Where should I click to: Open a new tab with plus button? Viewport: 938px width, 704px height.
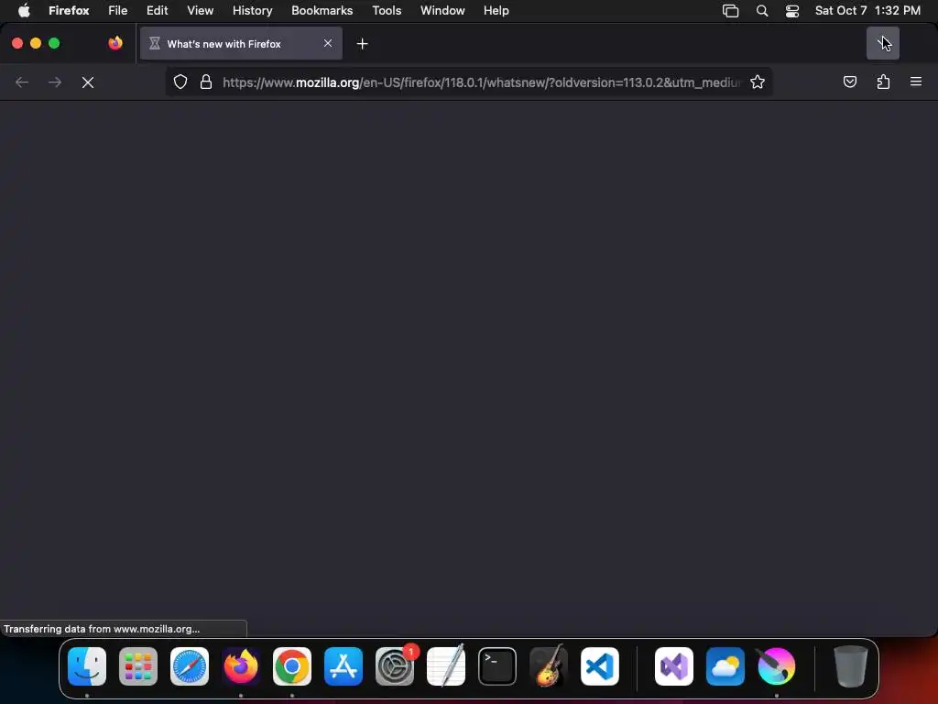point(362,44)
